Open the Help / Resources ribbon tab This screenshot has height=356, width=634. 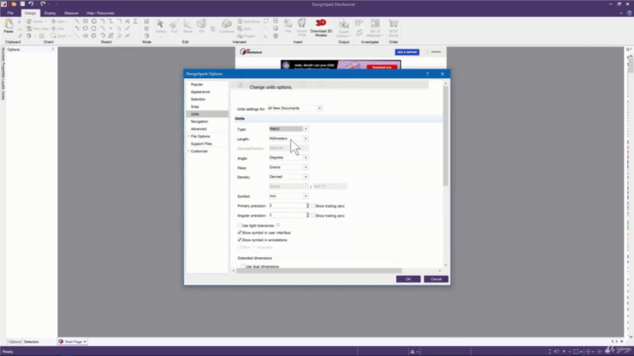[100, 13]
